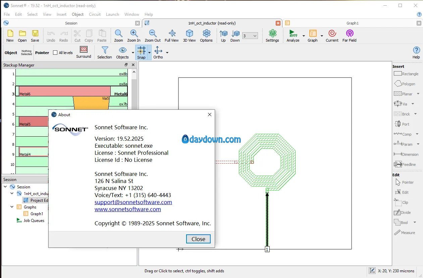Screen dimensions: 423x278
Task: Switch to the Session tab
Action: coord(71,23)
